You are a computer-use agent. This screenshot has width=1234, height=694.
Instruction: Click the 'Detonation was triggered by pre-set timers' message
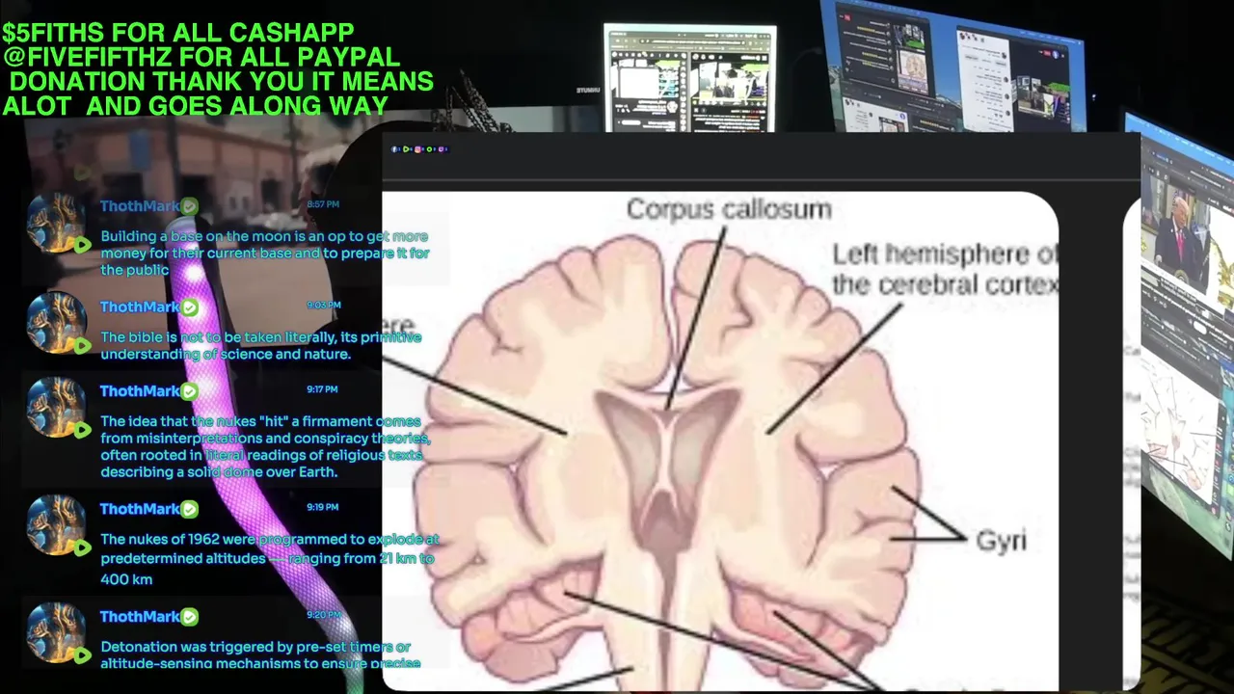click(260, 654)
